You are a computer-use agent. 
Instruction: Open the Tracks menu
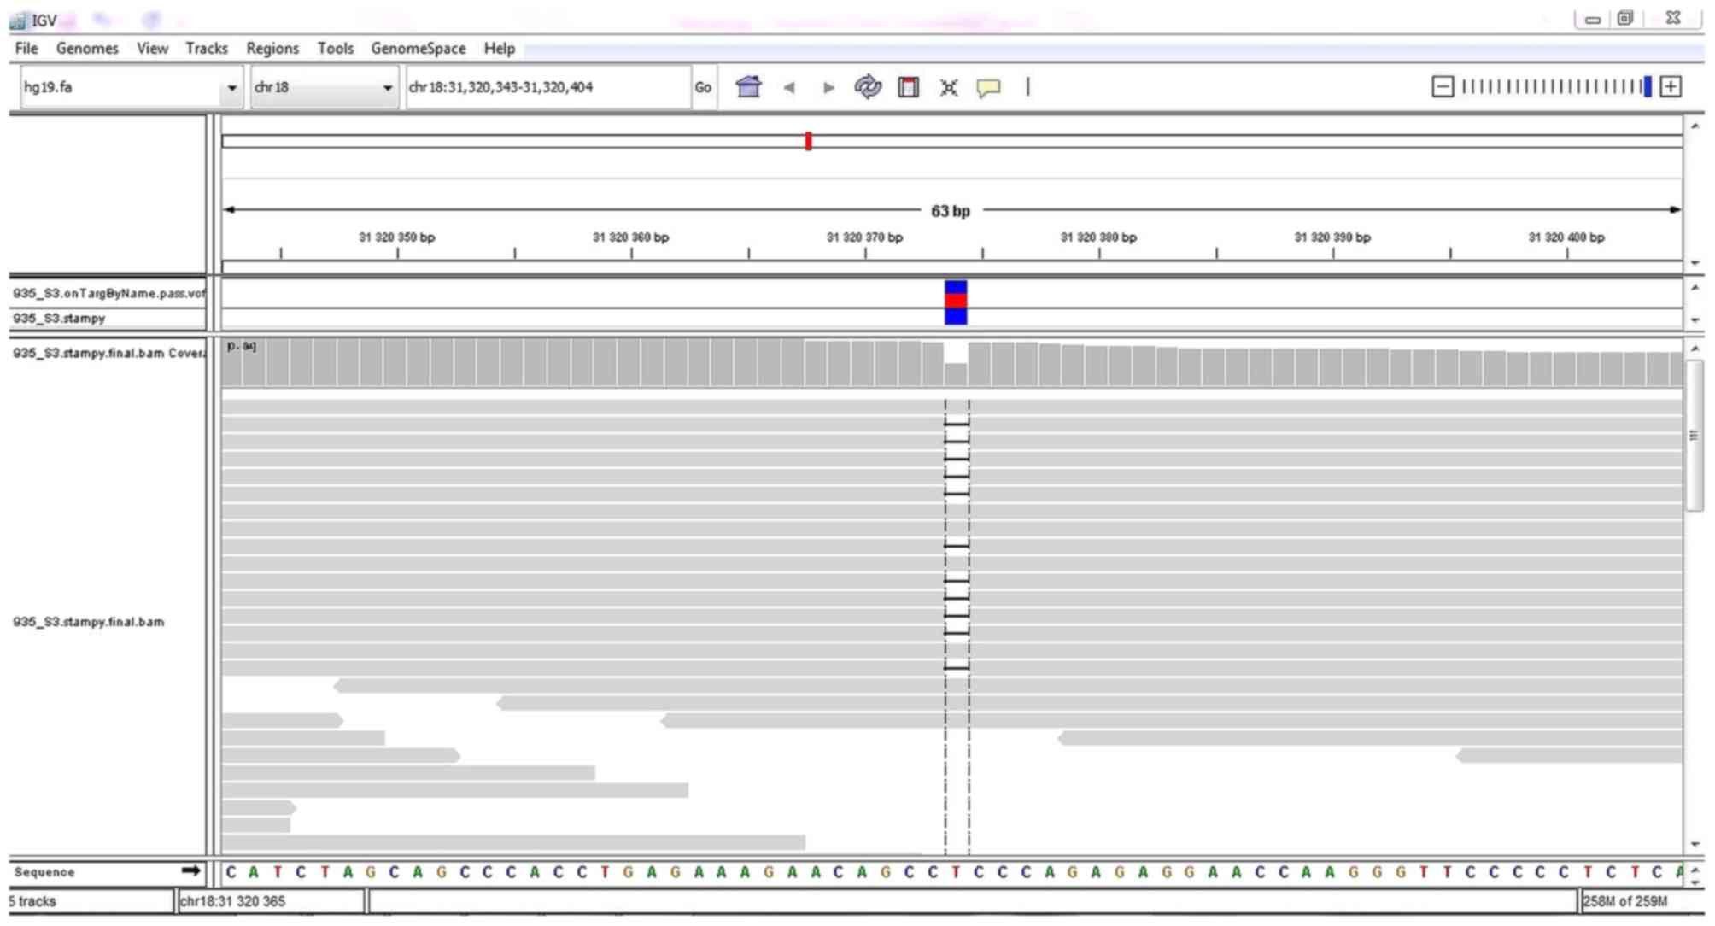pyautogui.click(x=207, y=49)
